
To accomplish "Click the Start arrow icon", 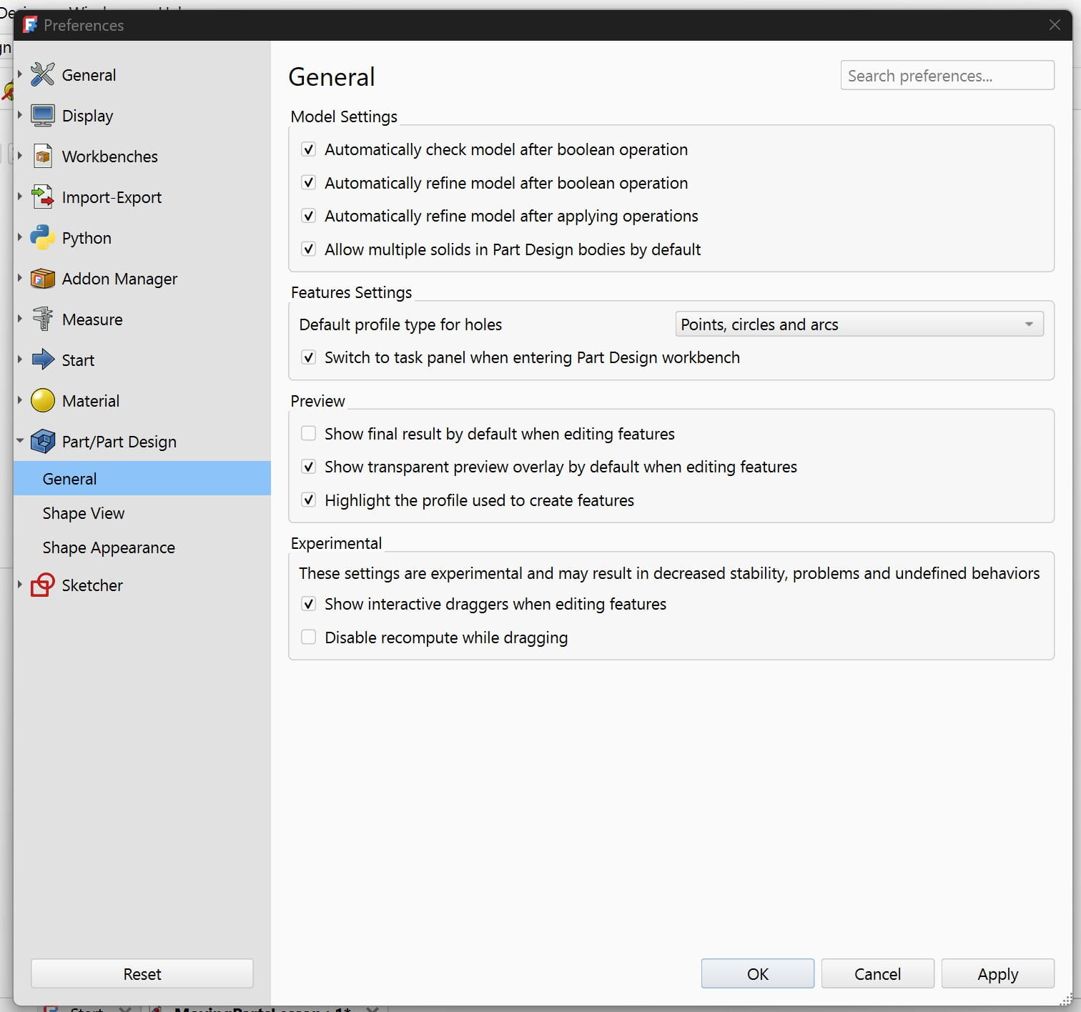I will pos(43,359).
